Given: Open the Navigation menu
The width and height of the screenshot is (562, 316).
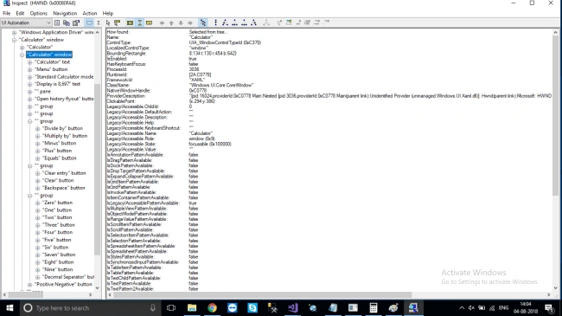Looking at the screenshot, I should point(65,13).
